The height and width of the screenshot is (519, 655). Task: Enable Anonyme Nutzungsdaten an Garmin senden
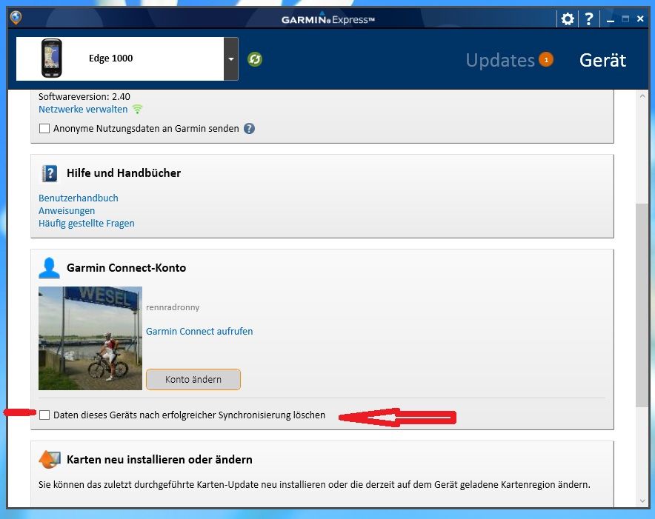[44, 129]
